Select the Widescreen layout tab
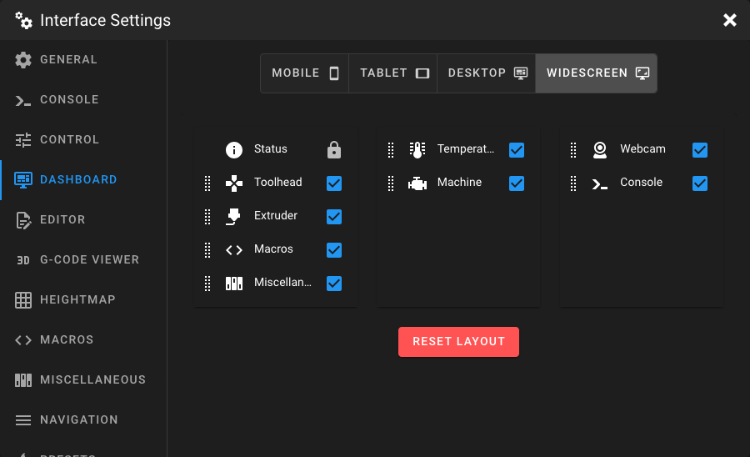This screenshot has height=457, width=750. pyautogui.click(x=597, y=73)
